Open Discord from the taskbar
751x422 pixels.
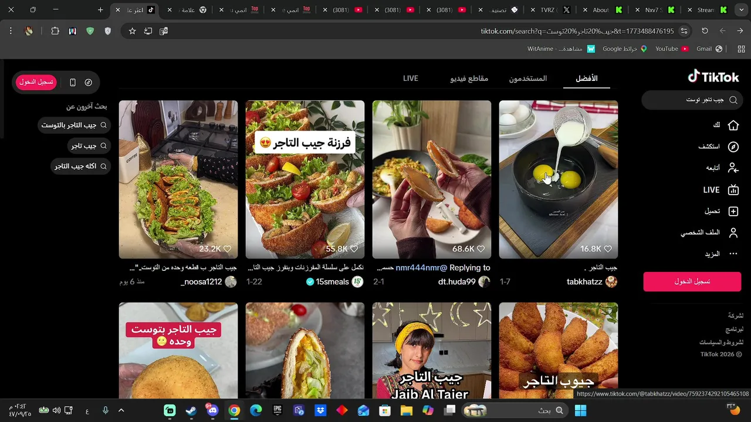tap(212, 411)
